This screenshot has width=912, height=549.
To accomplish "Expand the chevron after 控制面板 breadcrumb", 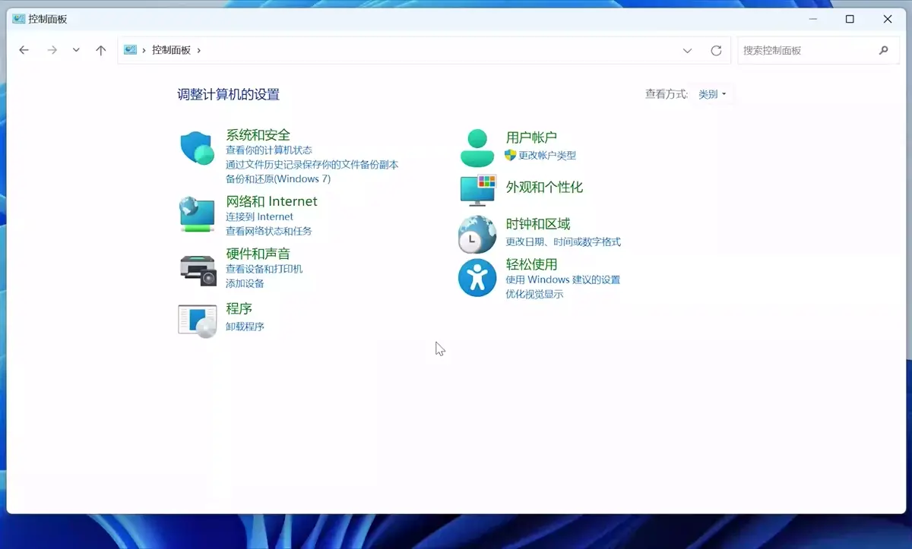I will [x=199, y=50].
